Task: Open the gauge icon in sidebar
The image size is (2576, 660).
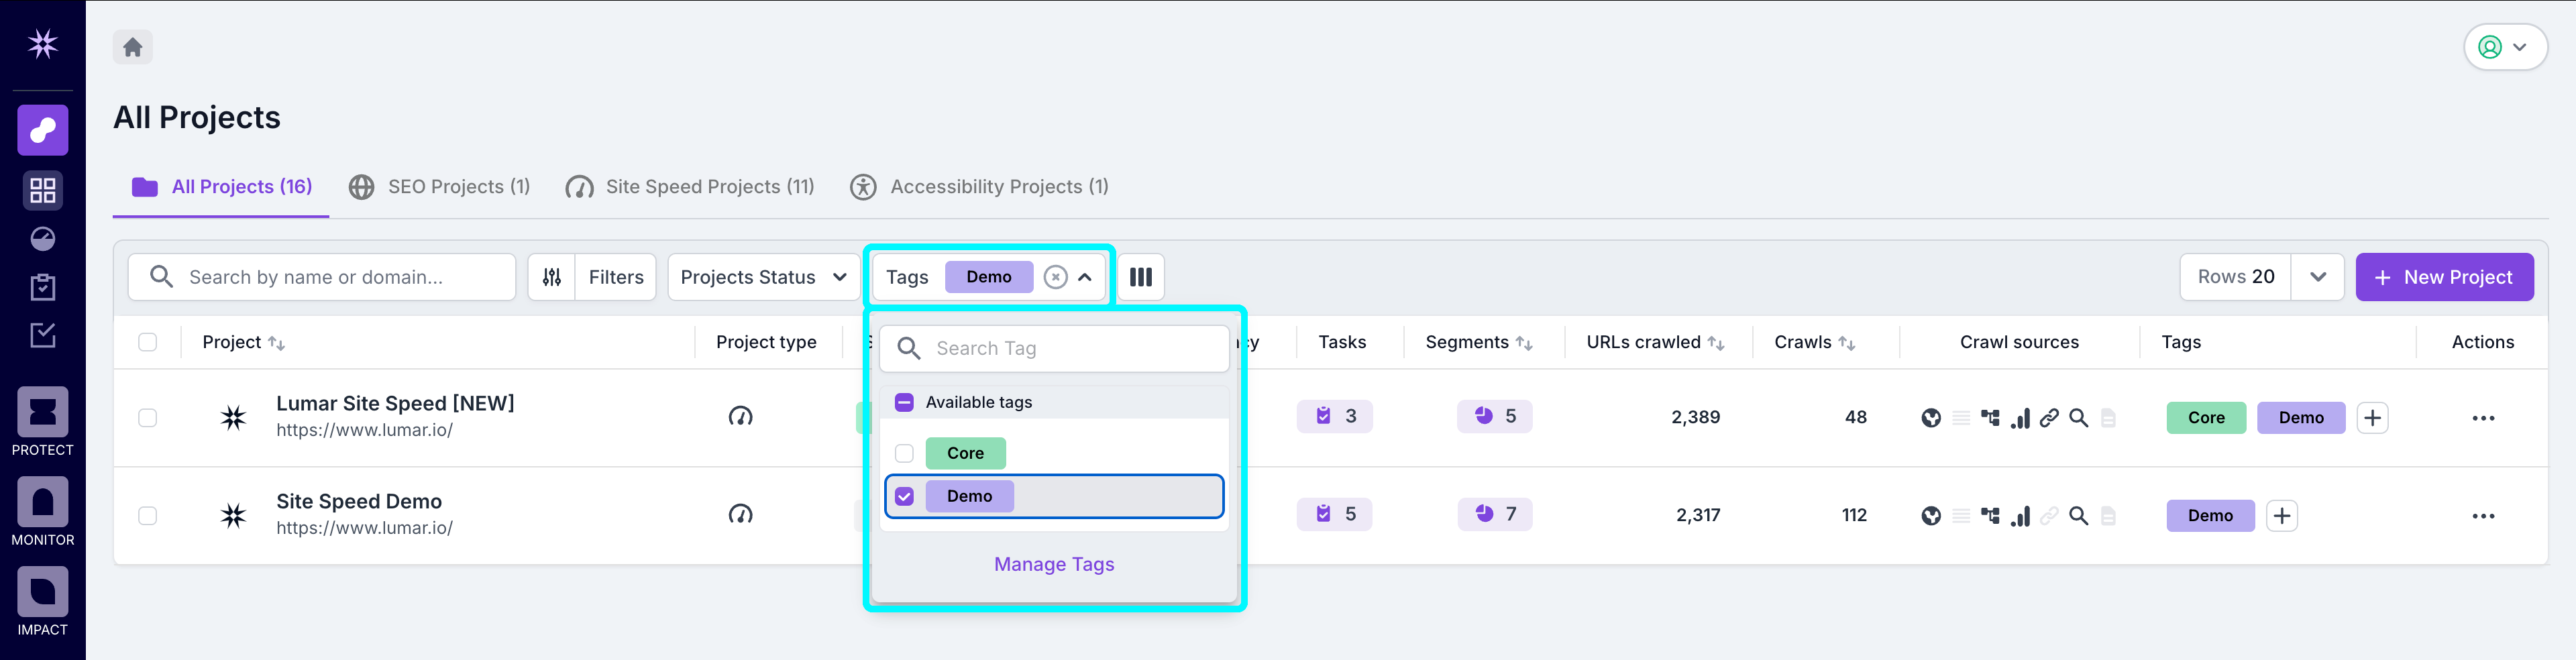Action: click(42, 239)
